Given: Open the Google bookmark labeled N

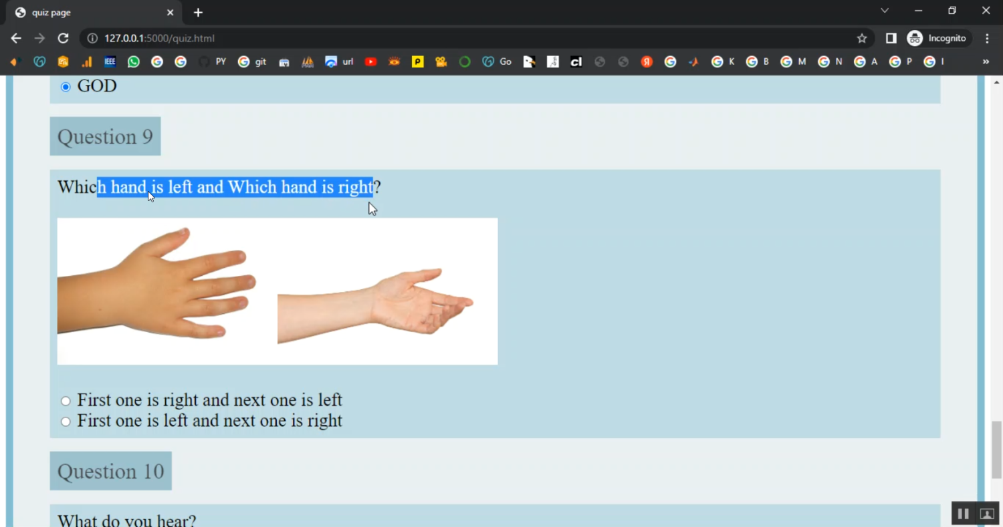Looking at the screenshot, I should [830, 61].
